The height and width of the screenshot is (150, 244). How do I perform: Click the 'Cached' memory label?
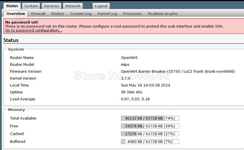(17, 134)
